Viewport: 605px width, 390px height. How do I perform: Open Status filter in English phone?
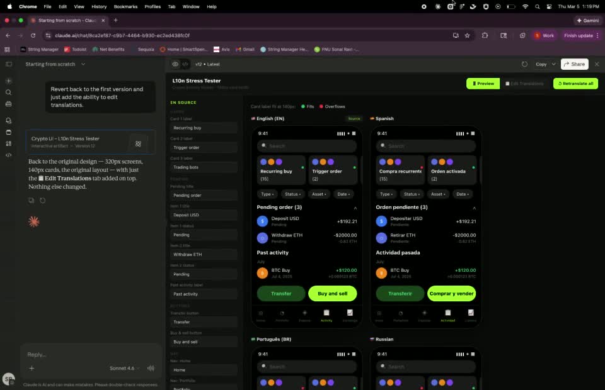293,194
